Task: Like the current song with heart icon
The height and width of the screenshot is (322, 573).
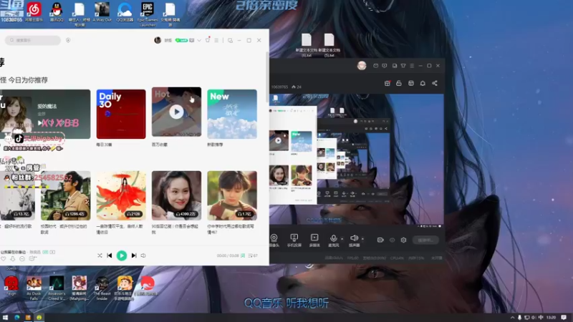Action: point(4,259)
